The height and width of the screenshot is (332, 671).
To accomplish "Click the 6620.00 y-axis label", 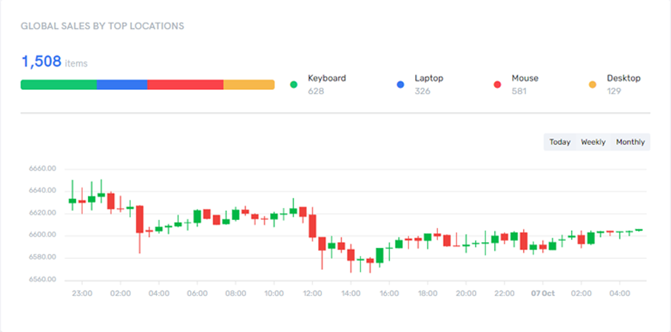I will tap(42, 213).
